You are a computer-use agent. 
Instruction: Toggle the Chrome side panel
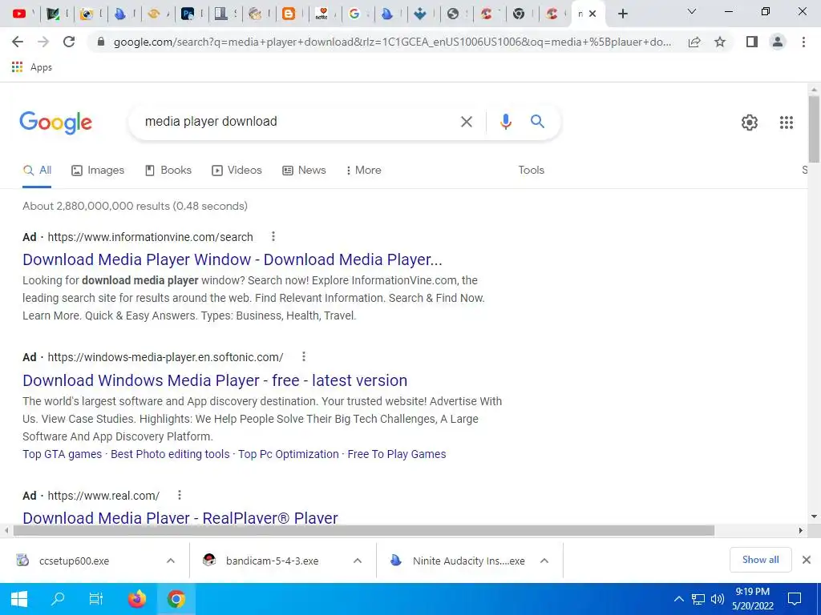752,42
